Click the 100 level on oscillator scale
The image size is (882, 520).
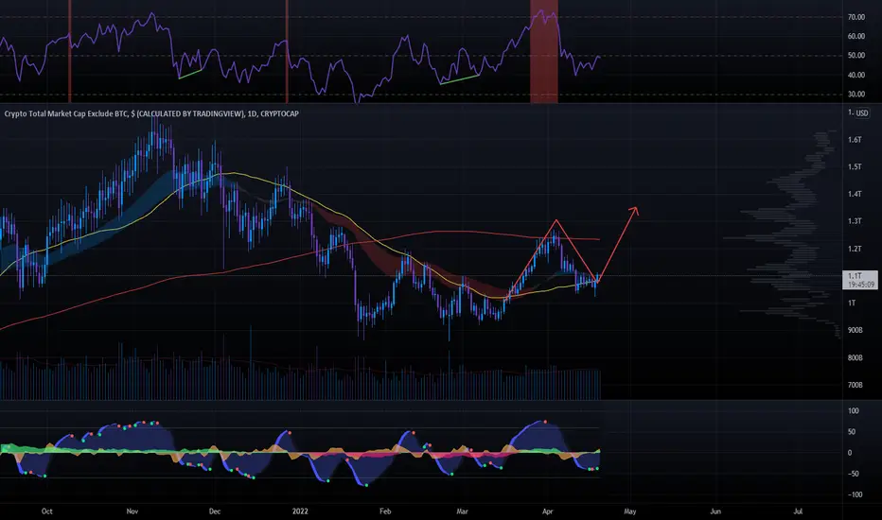click(x=854, y=411)
